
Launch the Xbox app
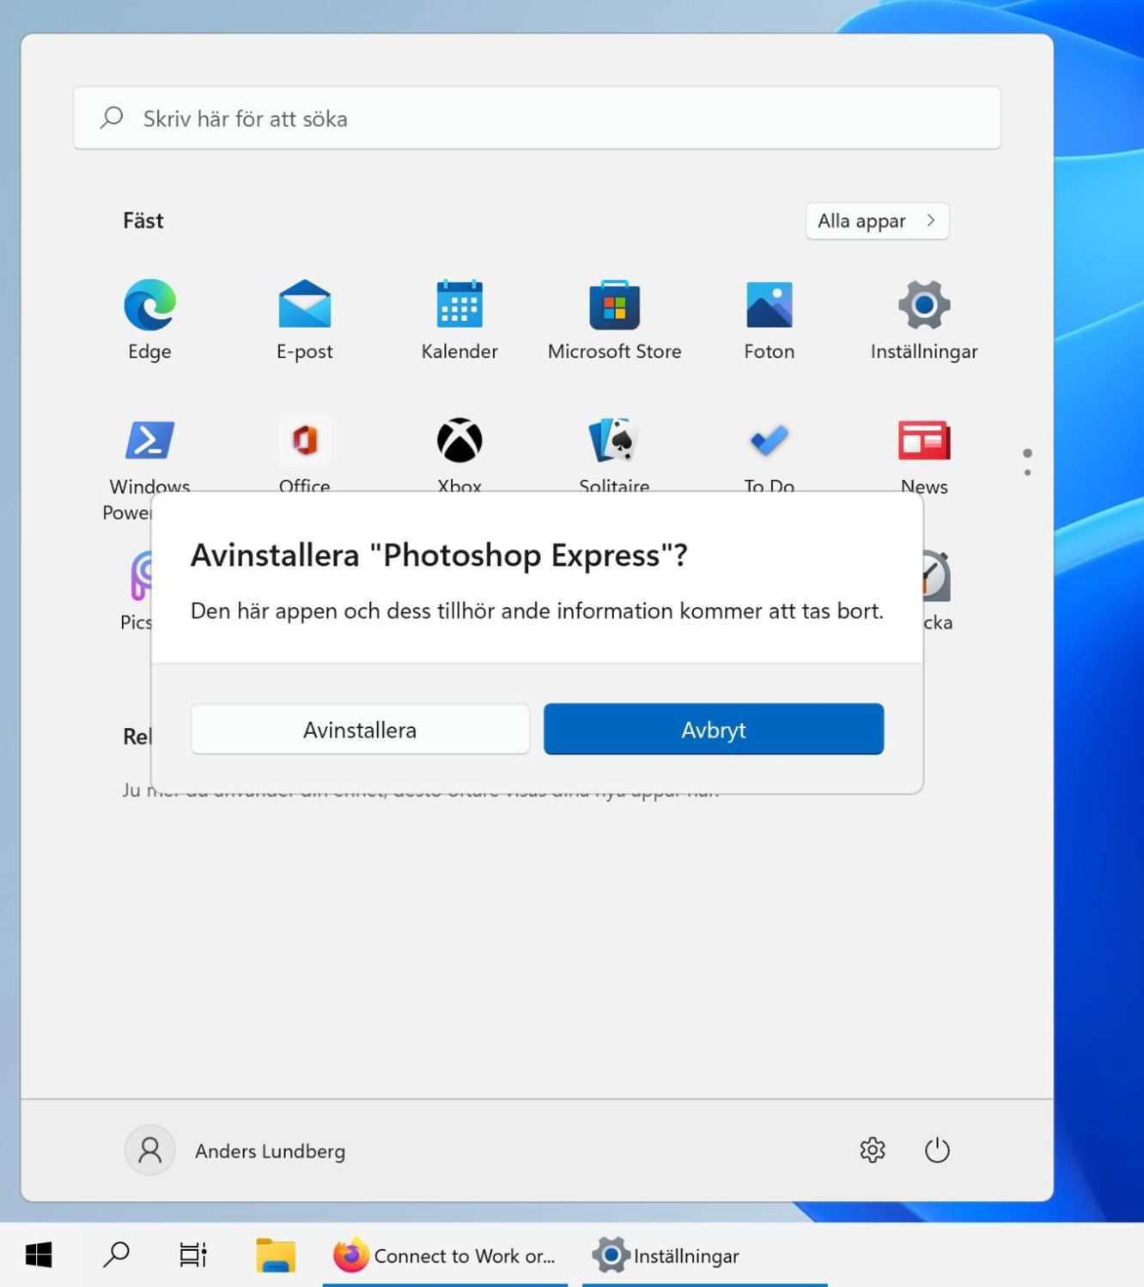pyautogui.click(x=459, y=453)
